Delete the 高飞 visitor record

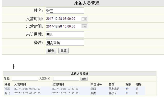click(x=137, y=93)
